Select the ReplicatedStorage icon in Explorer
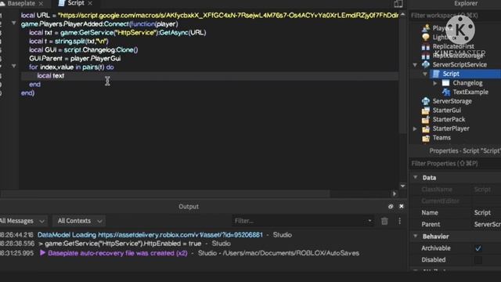Image resolution: width=501 pixels, height=282 pixels. coord(426,56)
